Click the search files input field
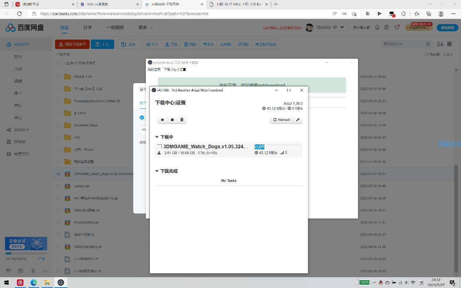The height and width of the screenshot is (288, 461). click(402, 44)
